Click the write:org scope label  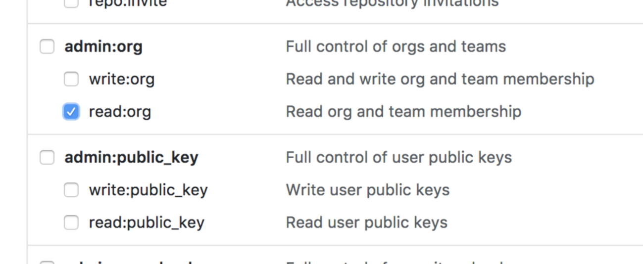[x=122, y=79]
